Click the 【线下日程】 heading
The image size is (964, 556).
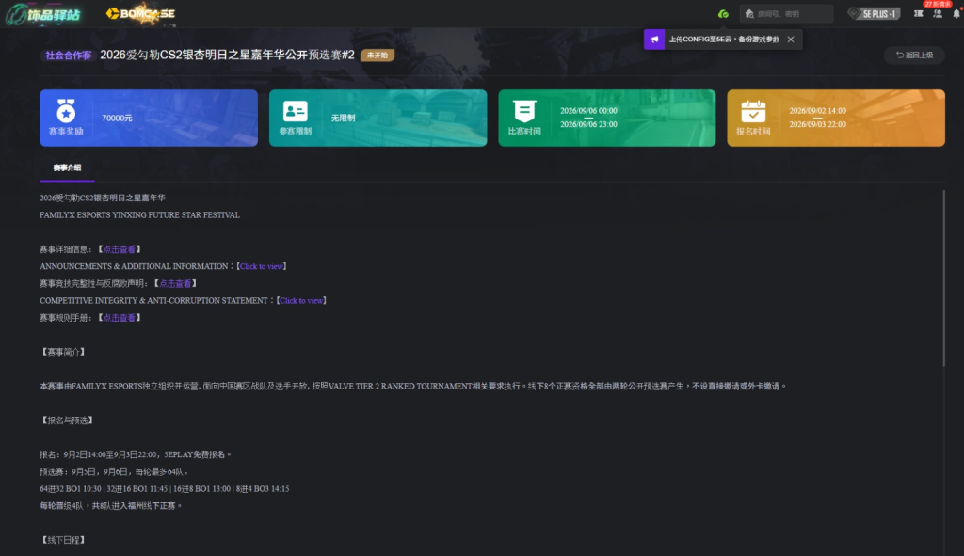tap(63, 540)
